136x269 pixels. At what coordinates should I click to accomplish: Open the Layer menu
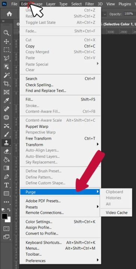(51, 4)
